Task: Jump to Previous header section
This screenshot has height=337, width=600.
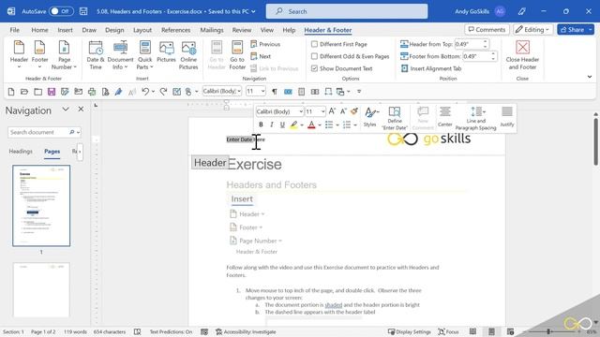Action: 265,44
